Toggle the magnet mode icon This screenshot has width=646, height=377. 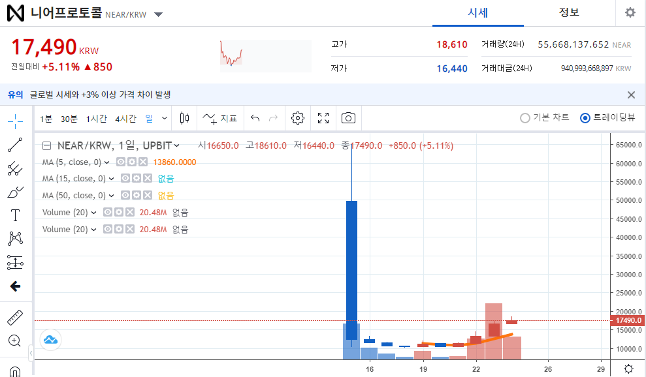15,372
